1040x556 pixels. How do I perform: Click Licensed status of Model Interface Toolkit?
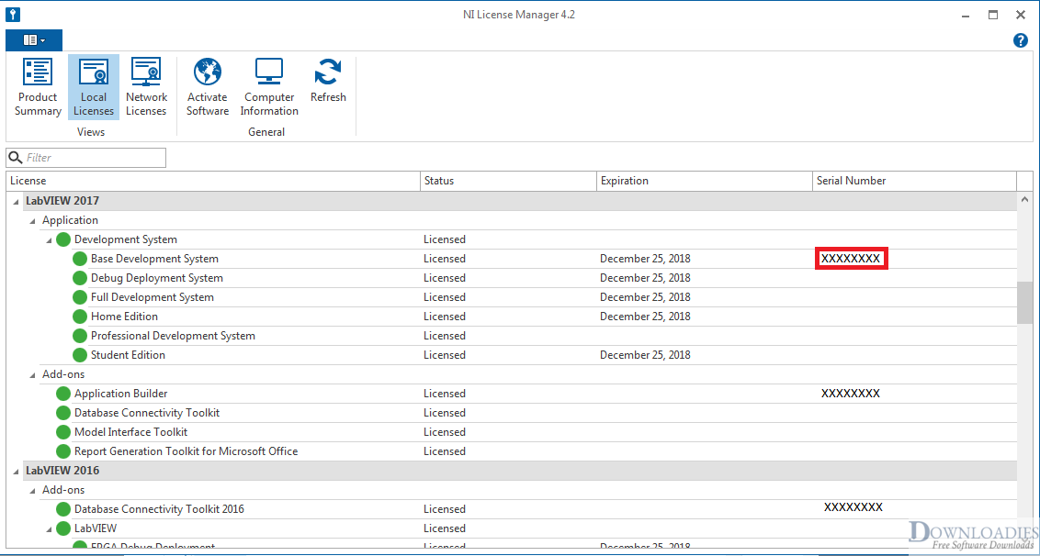(x=445, y=432)
